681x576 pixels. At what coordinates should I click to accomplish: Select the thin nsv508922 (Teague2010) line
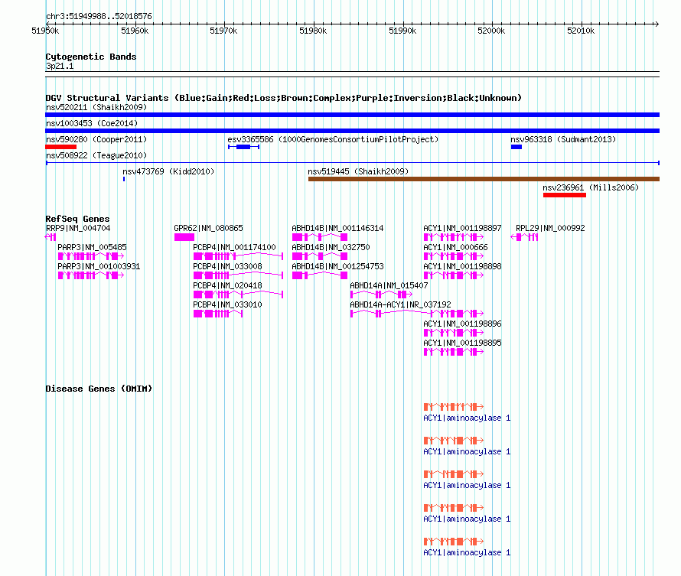[352, 163]
